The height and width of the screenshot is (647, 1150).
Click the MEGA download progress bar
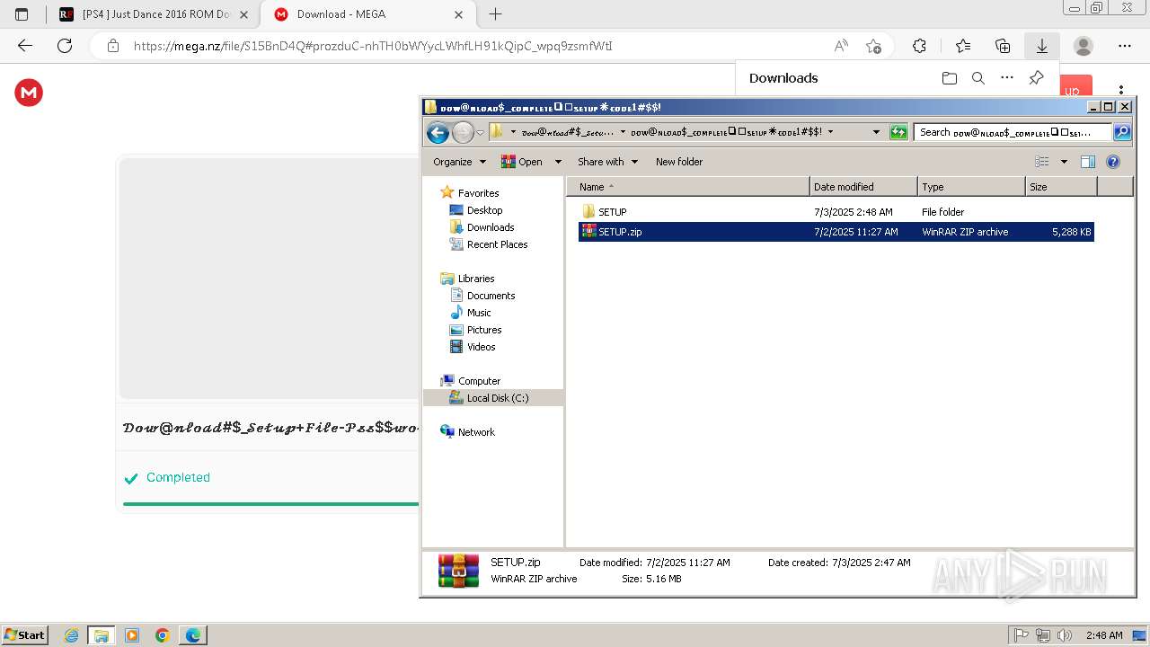[x=270, y=504]
